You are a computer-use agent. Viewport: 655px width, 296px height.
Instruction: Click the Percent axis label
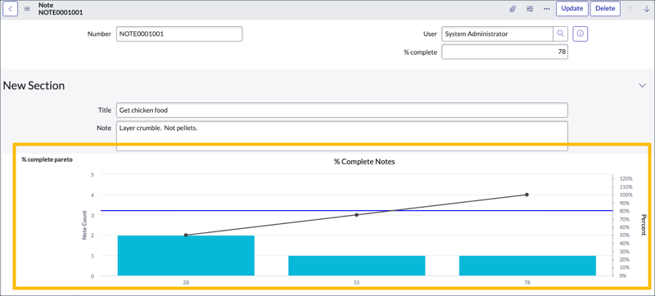point(644,225)
